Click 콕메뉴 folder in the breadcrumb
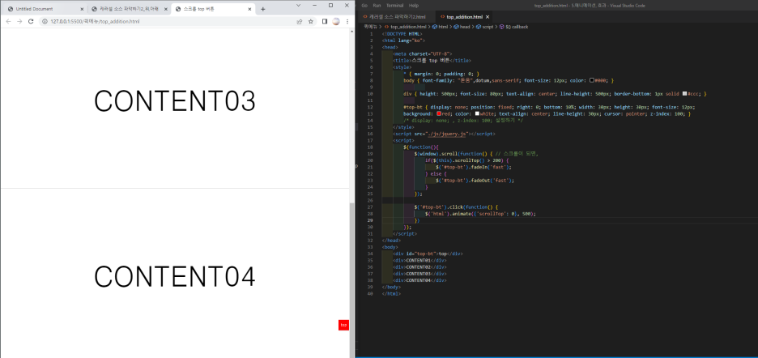This screenshot has width=758, height=358. (370, 27)
